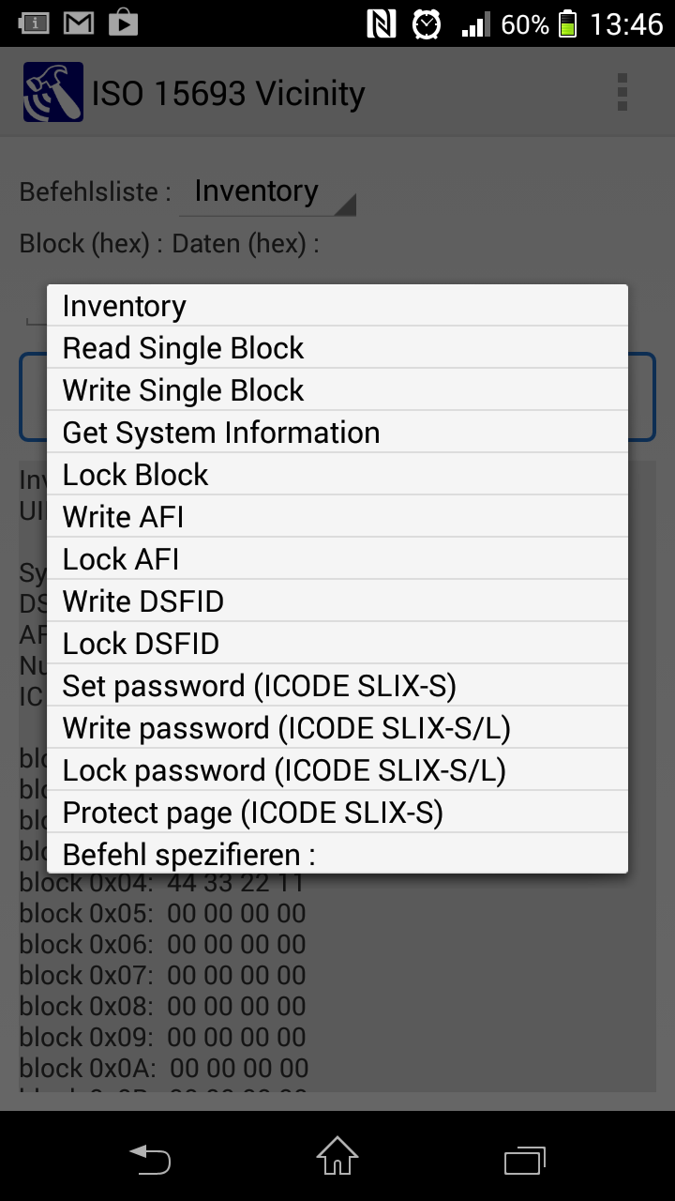The width and height of the screenshot is (675, 1201).
Task: Tap the Play Store notification icon
Action: 123,23
